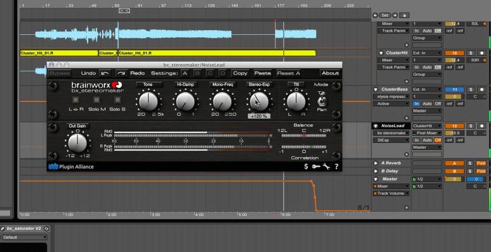Click the Set locator button
Viewport: 491px width, 252px height.
click(x=385, y=16)
